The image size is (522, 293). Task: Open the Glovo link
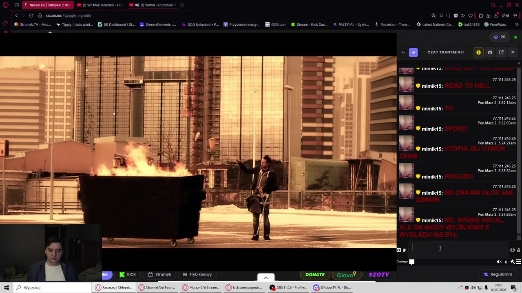pos(346,275)
